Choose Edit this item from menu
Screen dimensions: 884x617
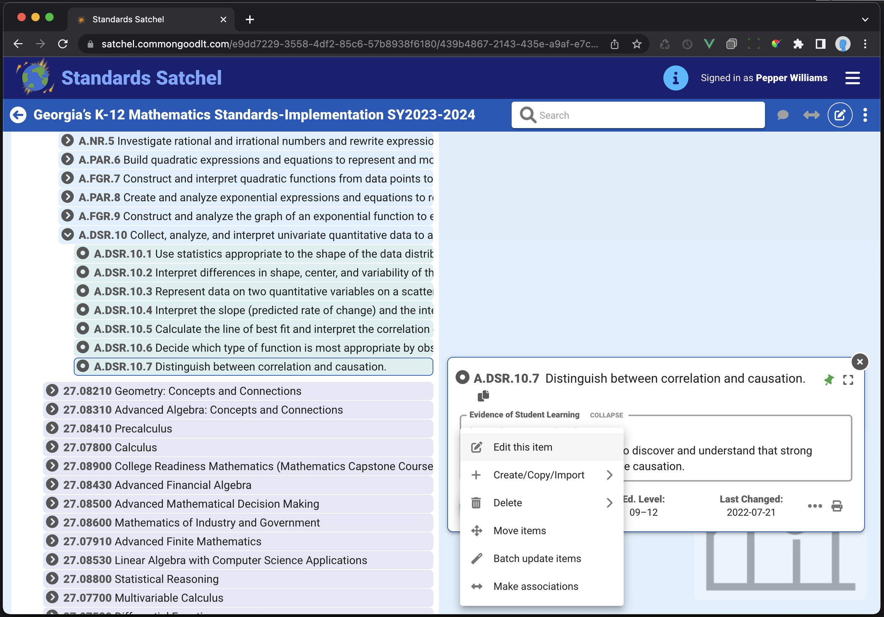pos(523,447)
